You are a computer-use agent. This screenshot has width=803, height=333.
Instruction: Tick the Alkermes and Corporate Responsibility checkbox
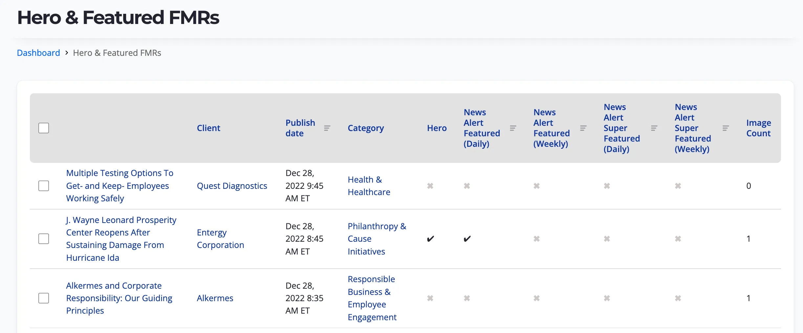coord(44,298)
